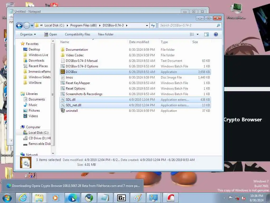Select DOSBox 0.74-3 Options batch file
Screen dimensions: 270x203
tap(135, 66)
